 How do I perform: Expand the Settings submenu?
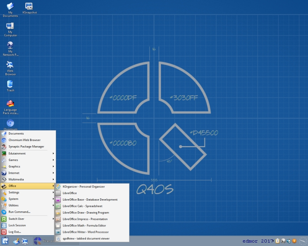pos(28,193)
